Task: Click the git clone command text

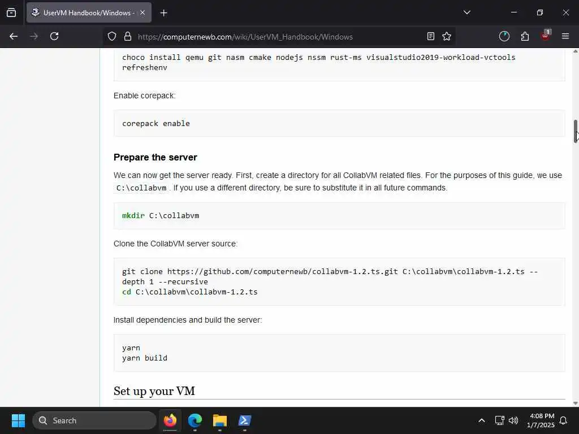Action: 330,276
